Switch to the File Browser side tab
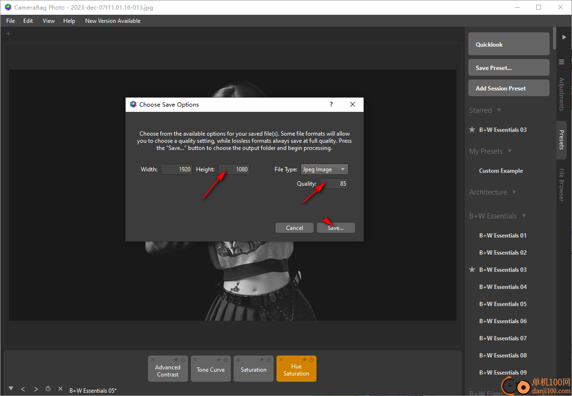Screen dimensions: 572x396 tap(562, 185)
